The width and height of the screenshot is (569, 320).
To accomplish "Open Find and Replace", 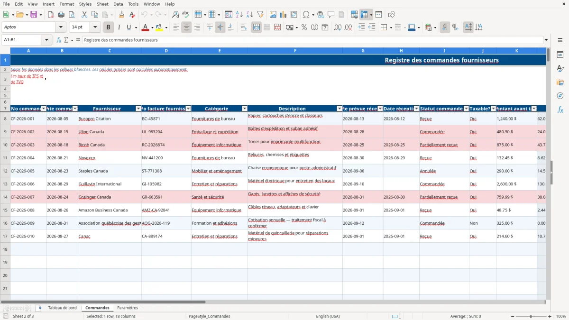I will [175, 15].
